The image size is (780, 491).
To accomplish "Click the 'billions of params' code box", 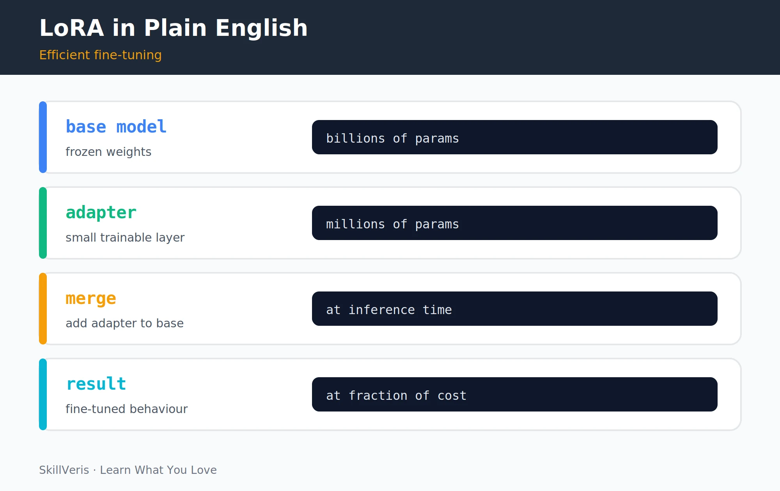I will 515,137.
